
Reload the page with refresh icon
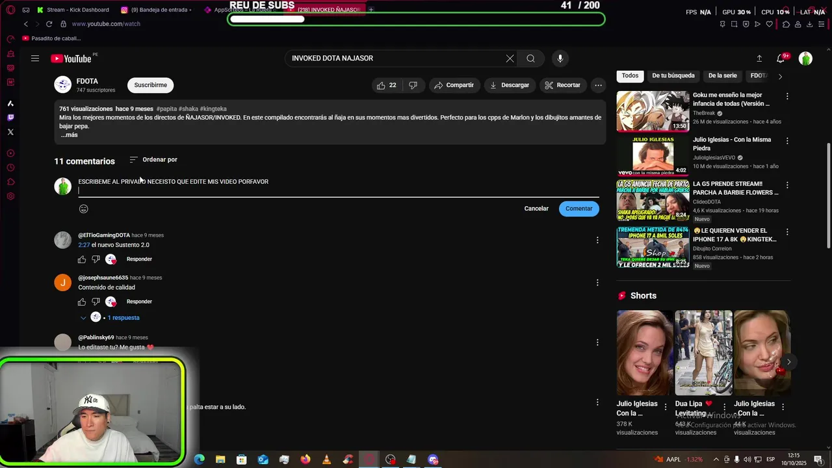[49, 24]
